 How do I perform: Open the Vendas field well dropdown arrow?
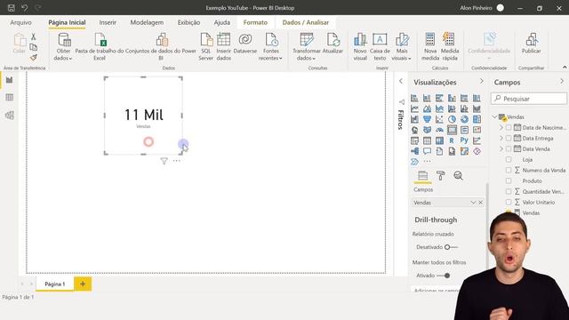(x=473, y=203)
